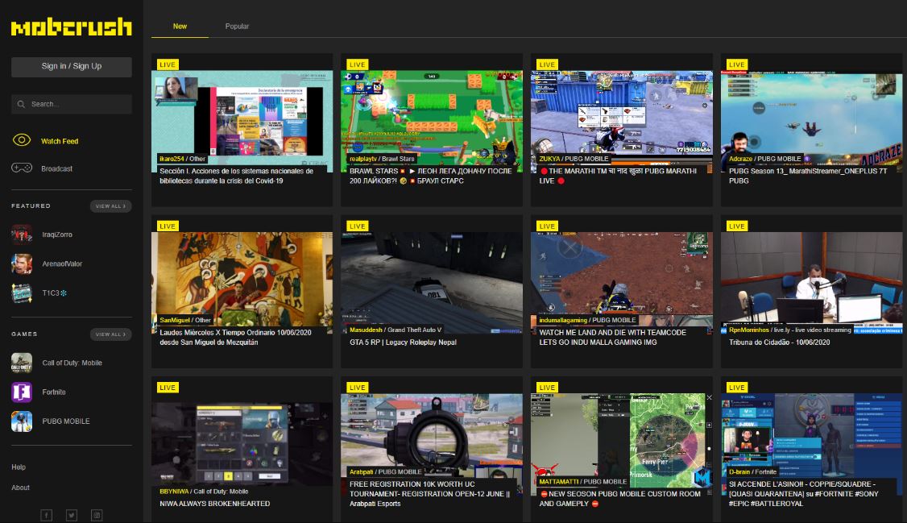Click the PUBG MOBILE game icon
Image resolution: width=907 pixels, height=523 pixels.
22,421
